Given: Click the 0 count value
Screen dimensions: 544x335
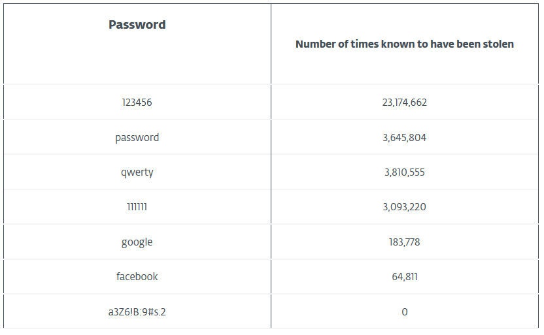Looking at the screenshot, I should [x=404, y=312].
